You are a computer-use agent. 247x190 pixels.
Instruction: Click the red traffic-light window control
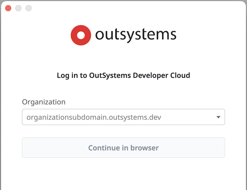pos(8,8)
